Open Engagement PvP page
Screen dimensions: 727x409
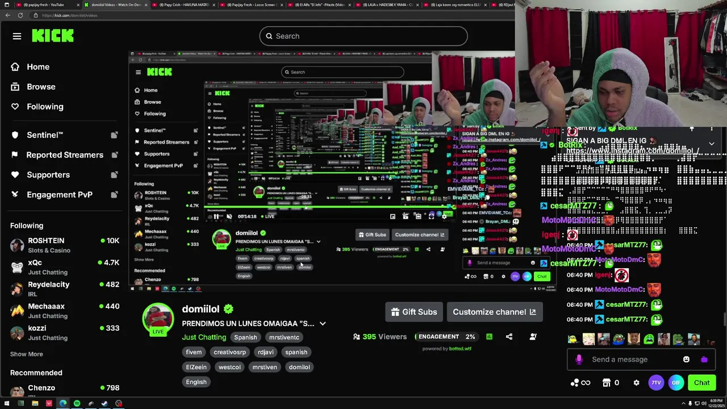(x=60, y=194)
